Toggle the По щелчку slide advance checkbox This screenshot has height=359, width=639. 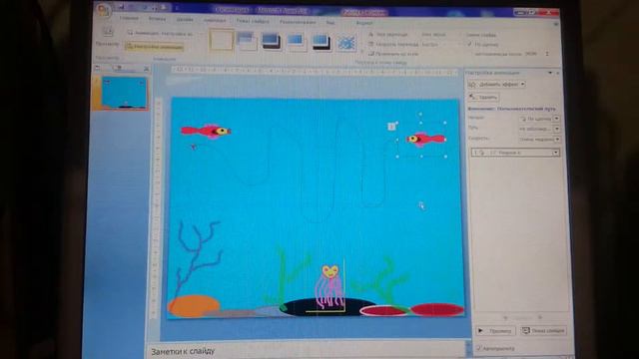469,44
